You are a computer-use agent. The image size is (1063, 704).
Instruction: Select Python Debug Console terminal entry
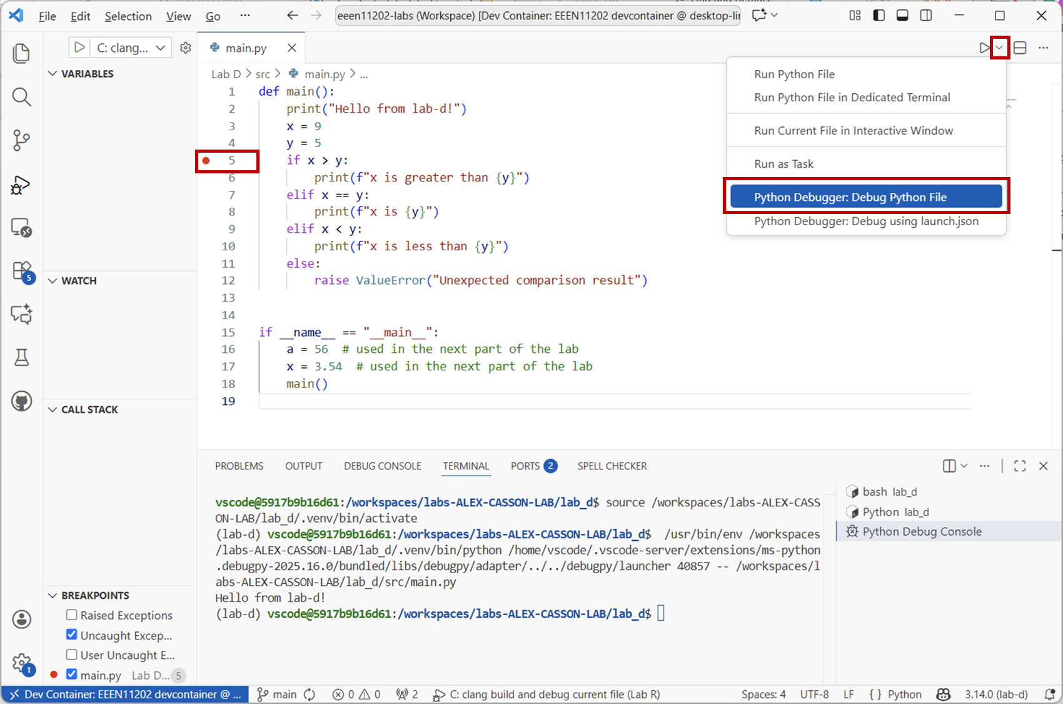(x=922, y=531)
